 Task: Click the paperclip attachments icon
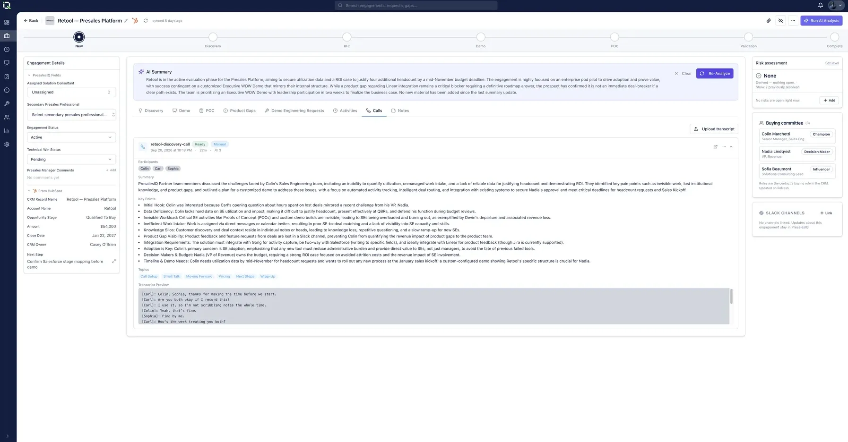(x=769, y=21)
